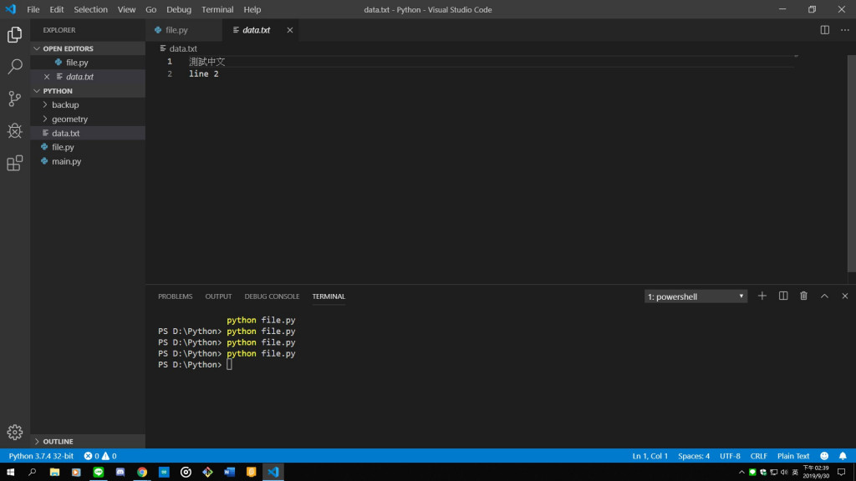Open the Explorer view in activity bar
This screenshot has height=481, width=856.
tap(15, 35)
